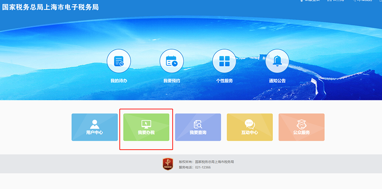Select the 用户中心 blue tile

point(95,127)
